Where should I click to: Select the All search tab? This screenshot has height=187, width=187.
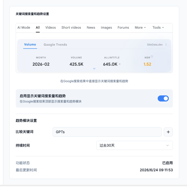(38, 28)
